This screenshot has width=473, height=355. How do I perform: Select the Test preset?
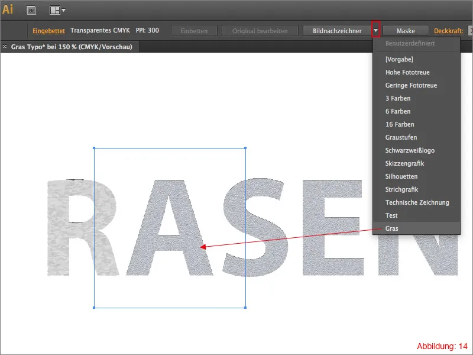[x=417, y=215]
